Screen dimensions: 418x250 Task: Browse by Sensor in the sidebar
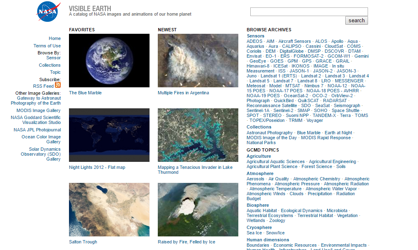pyautogui.click(x=53, y=58)
